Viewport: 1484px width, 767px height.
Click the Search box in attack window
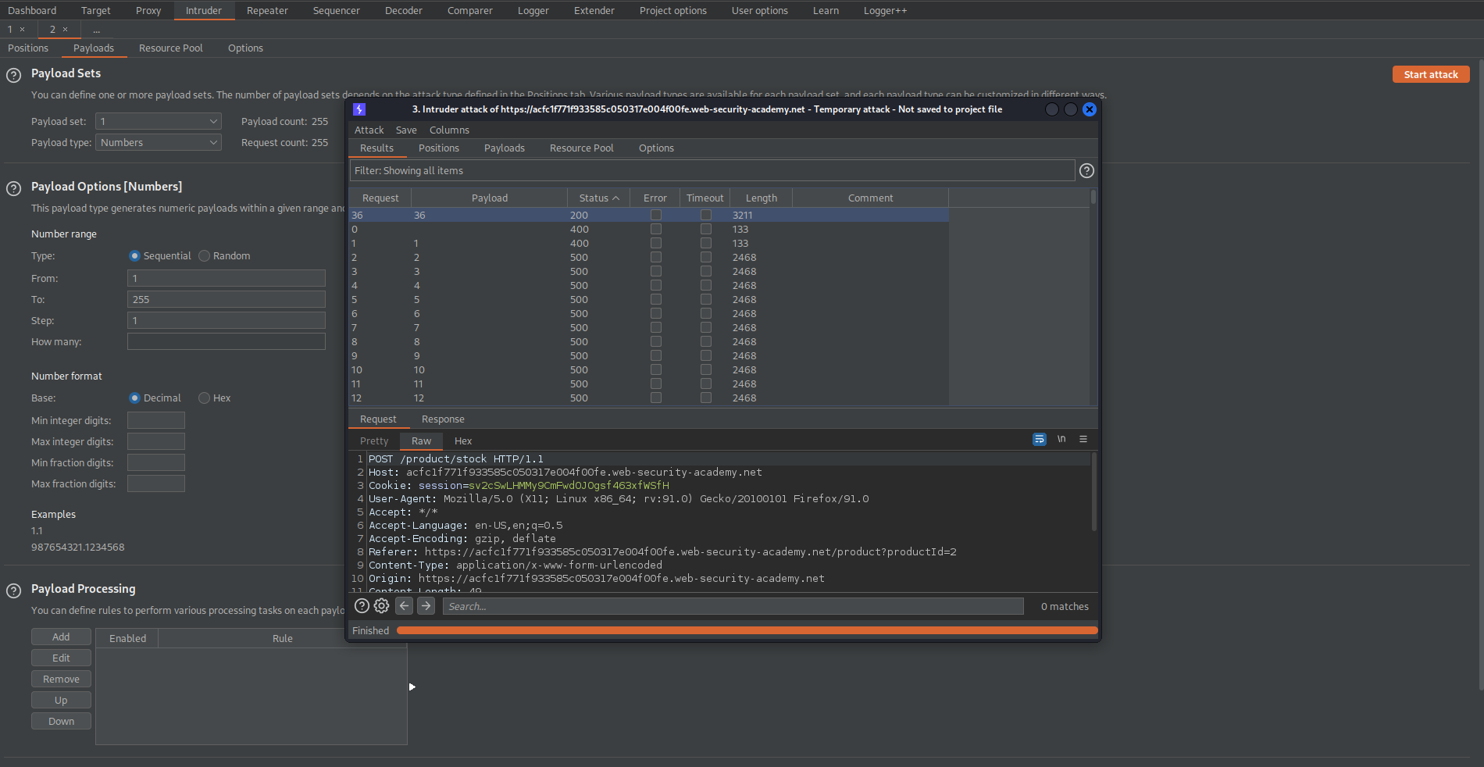click(733, 606)
